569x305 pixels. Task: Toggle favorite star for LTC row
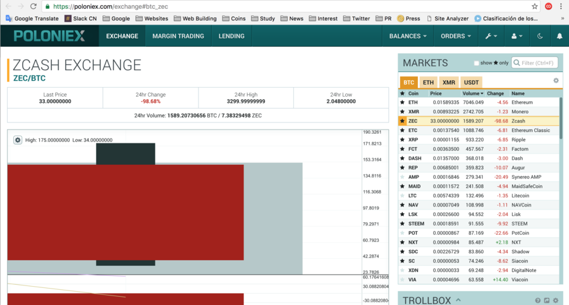tap(402, 196)
